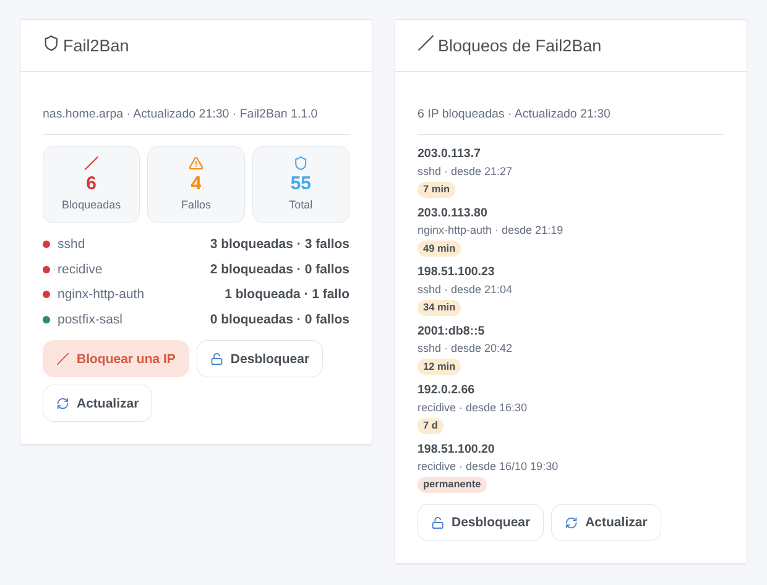767x585 pixels.
Task: Open the Fallos stat tile showing 4
Action: pos(196,184)
